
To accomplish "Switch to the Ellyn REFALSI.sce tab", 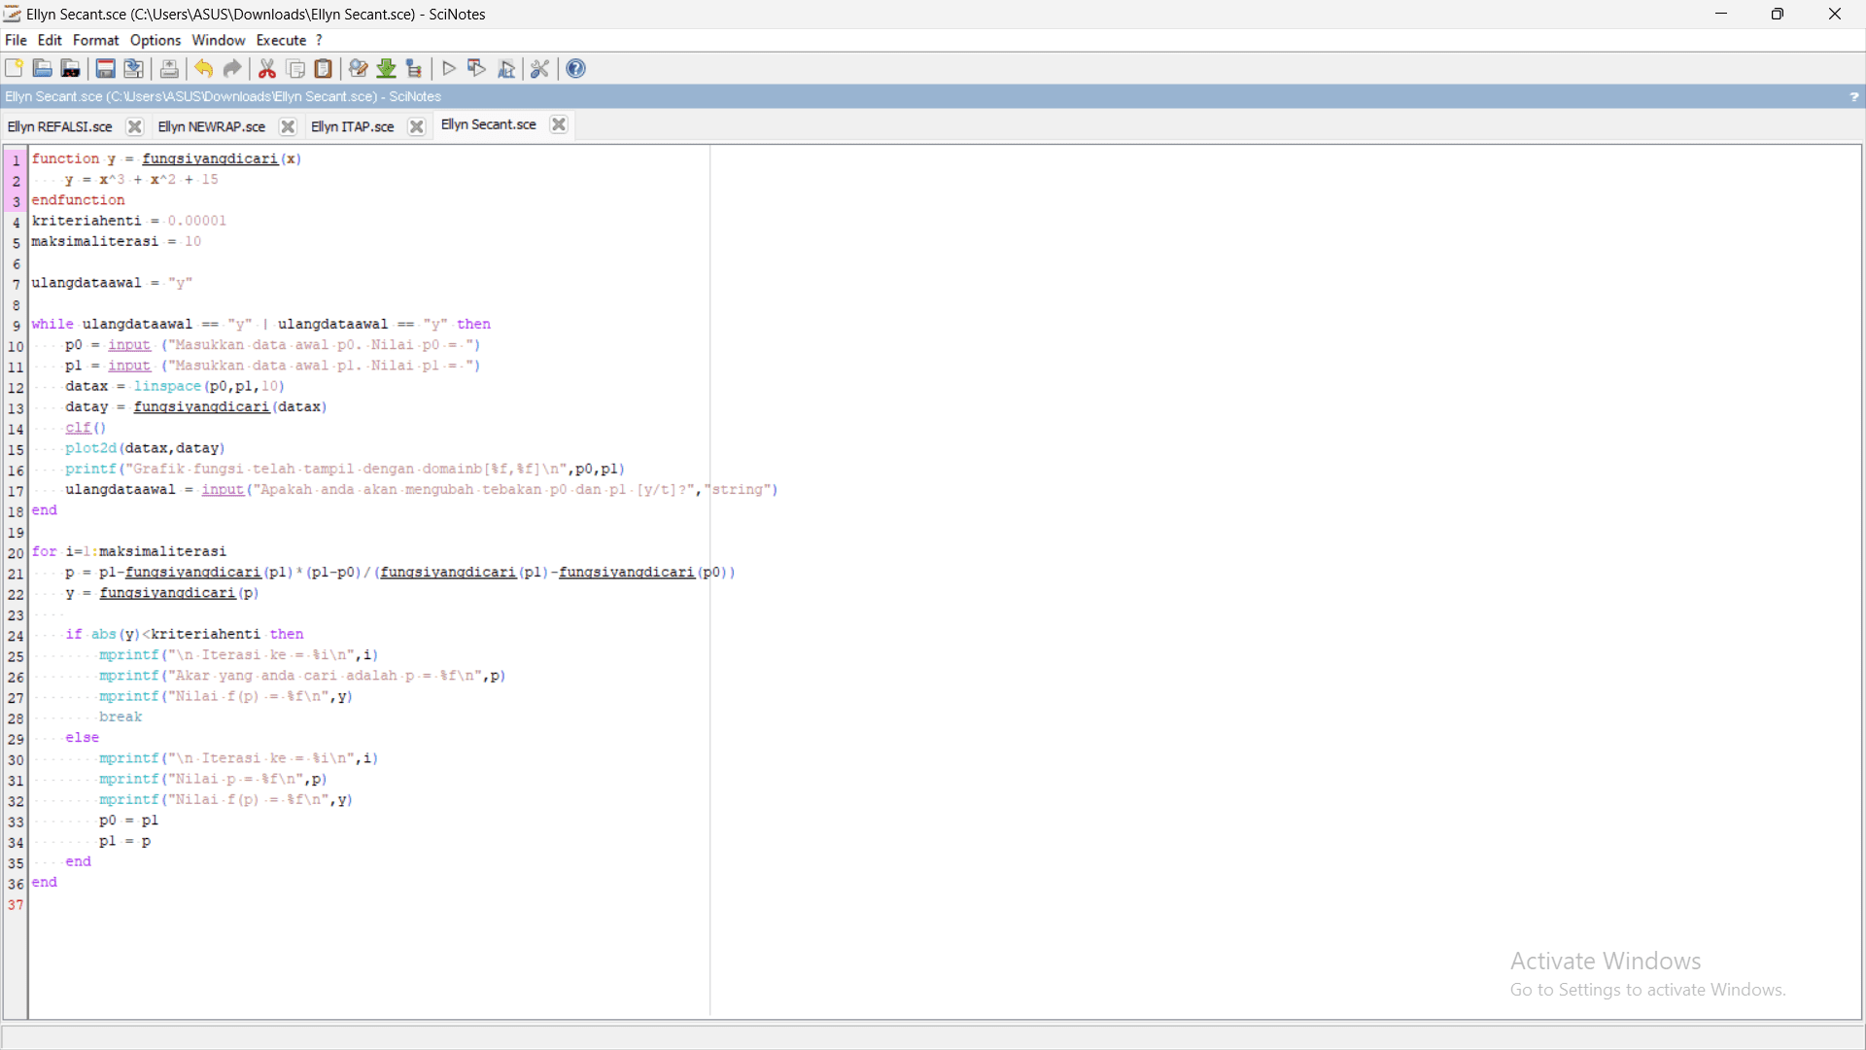I will (60, 127).
